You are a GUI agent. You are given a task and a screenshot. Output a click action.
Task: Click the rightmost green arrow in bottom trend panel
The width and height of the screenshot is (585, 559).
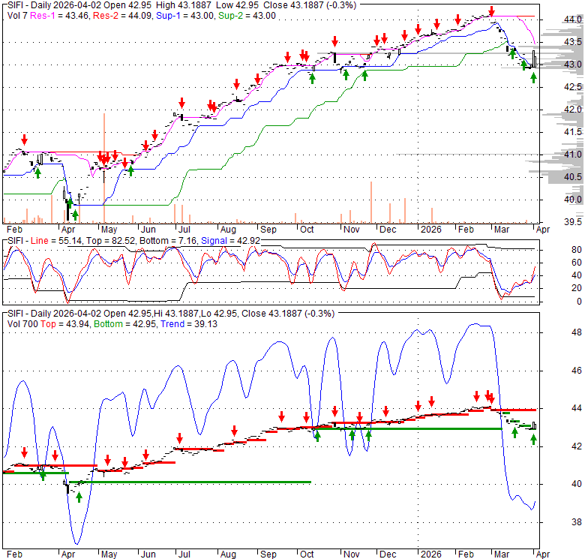tap(533, 439)
